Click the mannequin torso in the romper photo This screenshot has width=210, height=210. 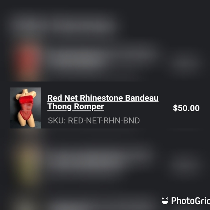(26, 107)
